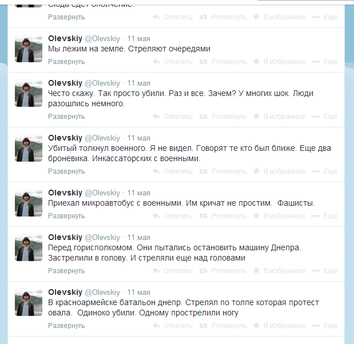Expand the "Перед горисполкомом" tweet via Развернуть
Viewport: 354px width, 344px height.
coord(66,271)
